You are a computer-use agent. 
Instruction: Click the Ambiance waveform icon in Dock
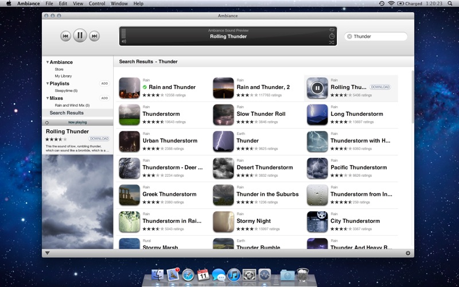264,275
